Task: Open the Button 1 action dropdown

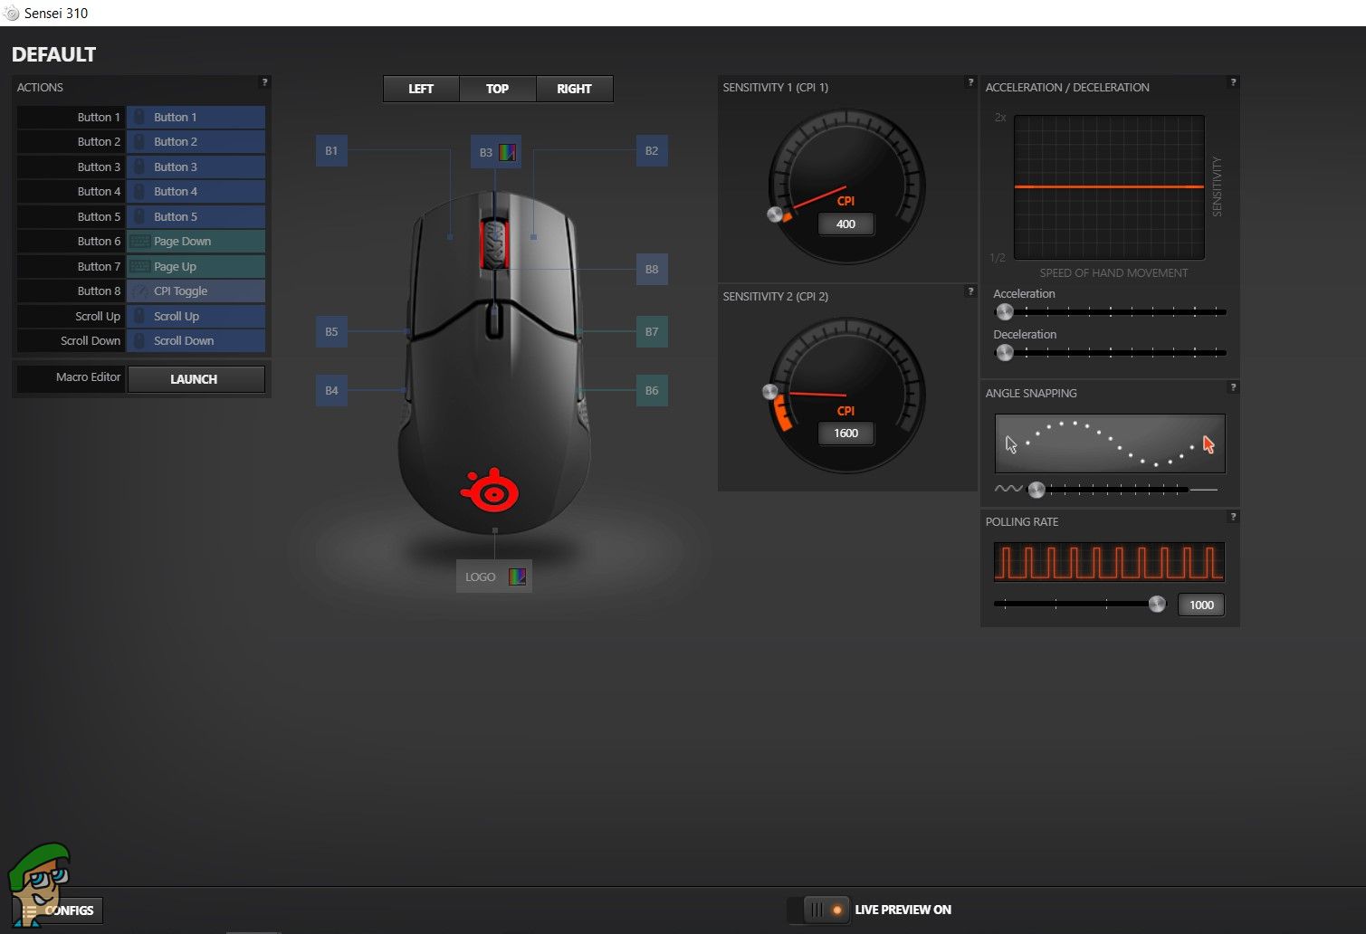Action: click(x=196, y=117)
